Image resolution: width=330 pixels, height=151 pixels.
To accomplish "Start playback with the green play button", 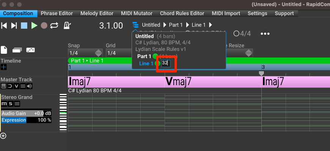I will (34, 26).
